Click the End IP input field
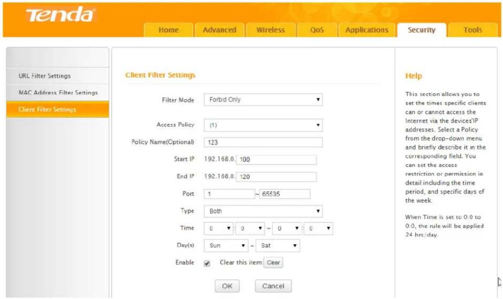This screenshot has width=503, height=299. tap(277, 177)
